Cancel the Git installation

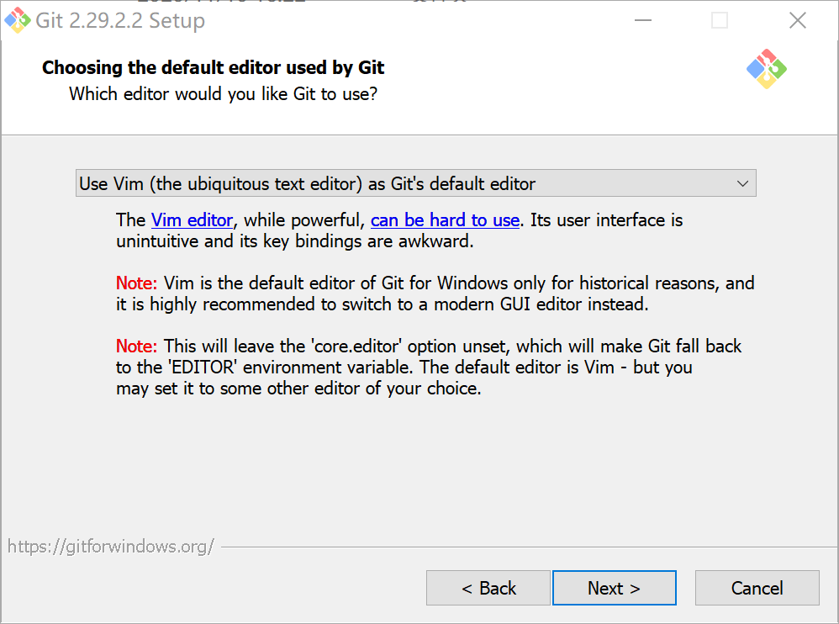pyautogui.click(x=757, y=588)
